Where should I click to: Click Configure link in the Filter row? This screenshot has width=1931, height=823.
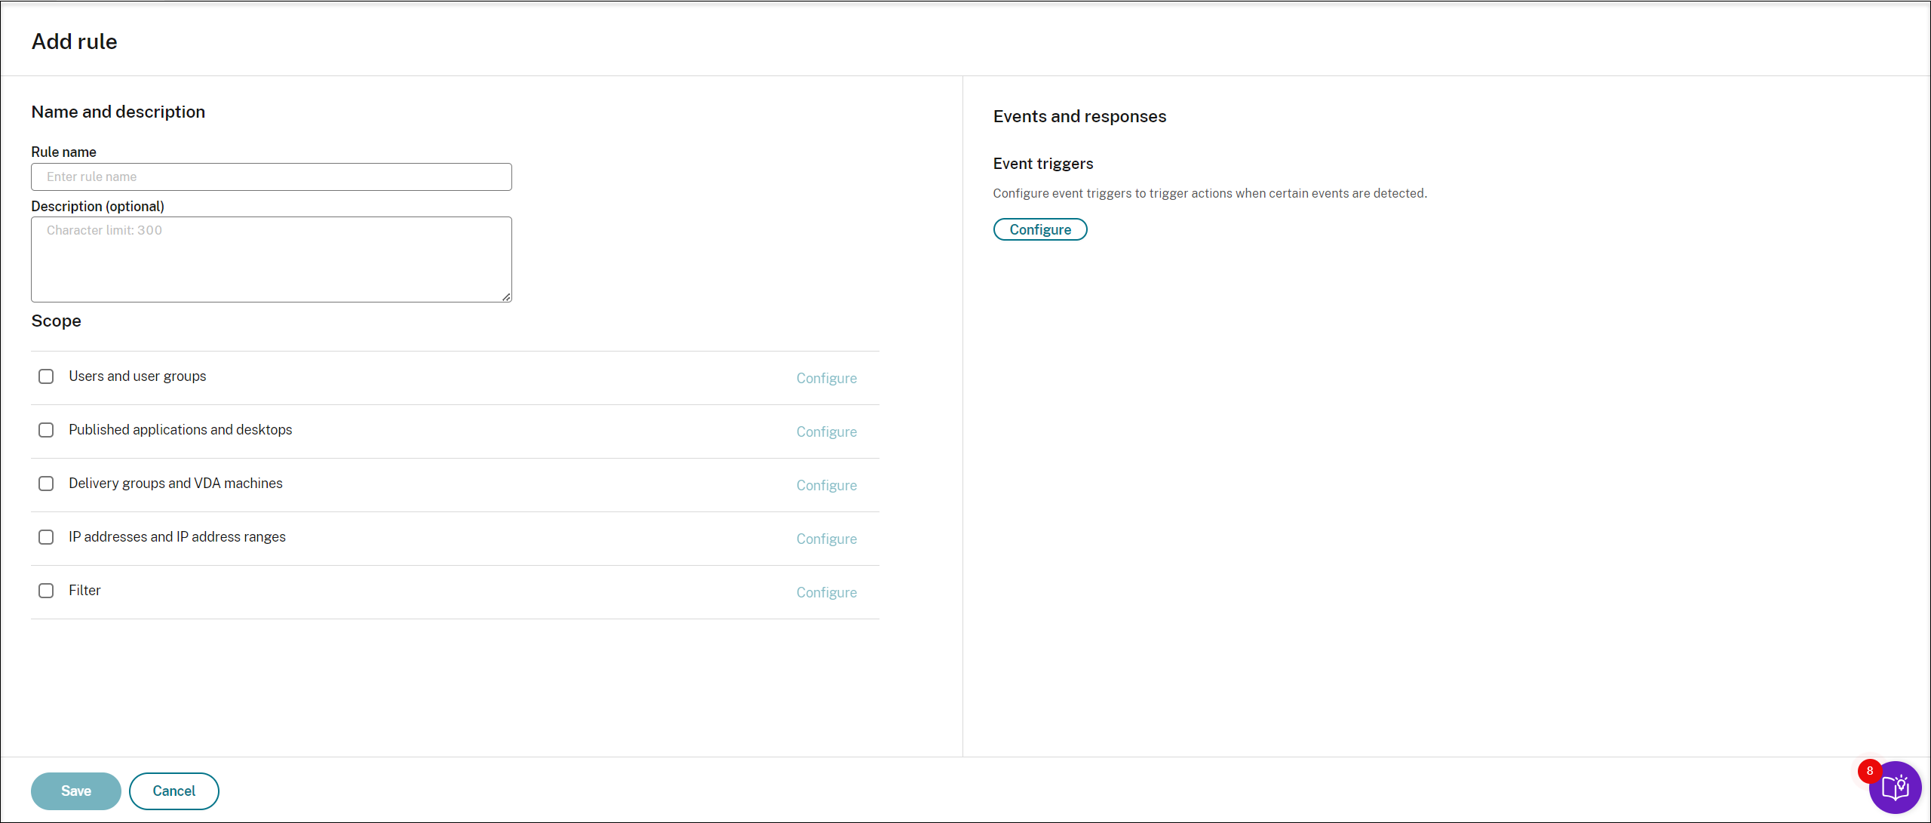(827, 593)
